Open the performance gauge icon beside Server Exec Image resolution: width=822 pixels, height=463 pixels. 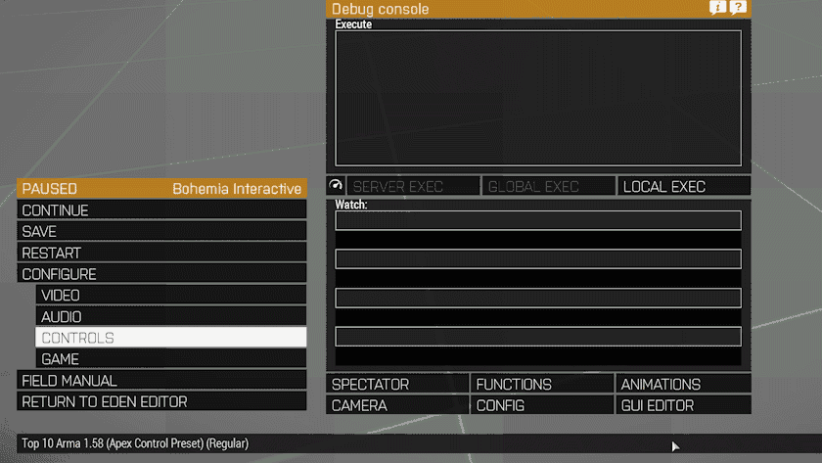tap(336, 186)
